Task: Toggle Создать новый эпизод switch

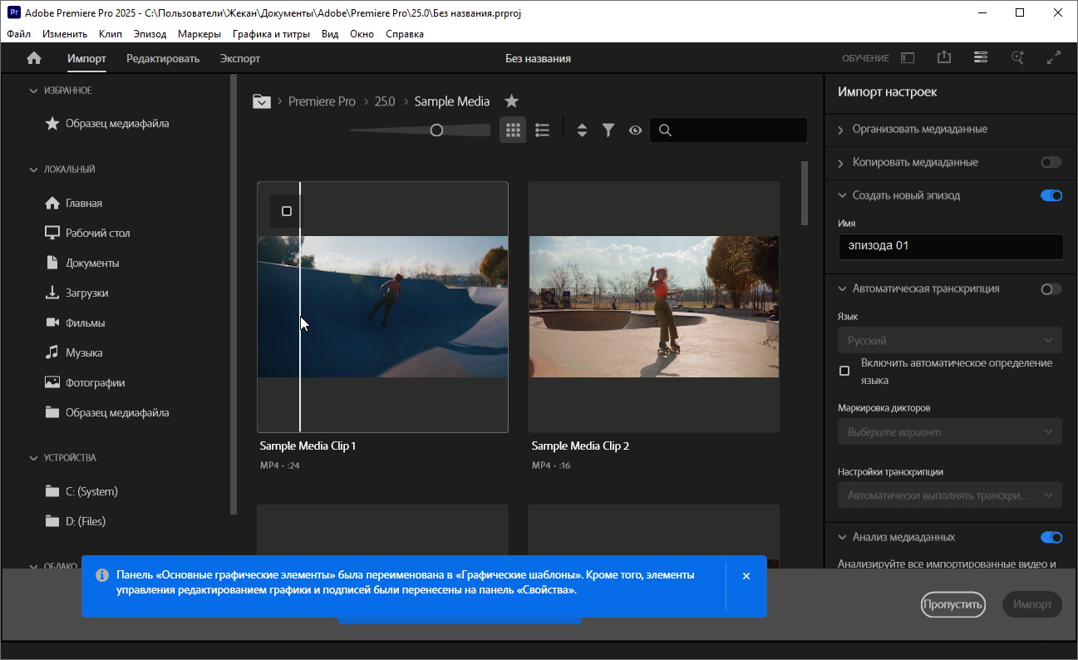Action: click(1051, 195)
